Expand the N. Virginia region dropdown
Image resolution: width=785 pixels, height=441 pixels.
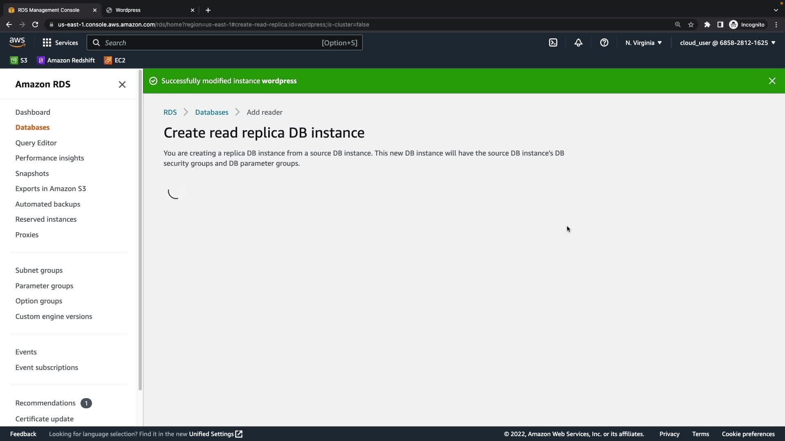pos(643,42)
